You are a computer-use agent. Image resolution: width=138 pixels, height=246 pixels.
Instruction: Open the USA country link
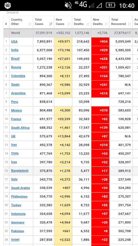tap(14, 41)
